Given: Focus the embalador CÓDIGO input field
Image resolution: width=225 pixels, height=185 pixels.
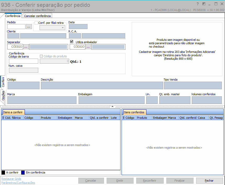Looking at the screenshot, I should [x=78, y=47].
